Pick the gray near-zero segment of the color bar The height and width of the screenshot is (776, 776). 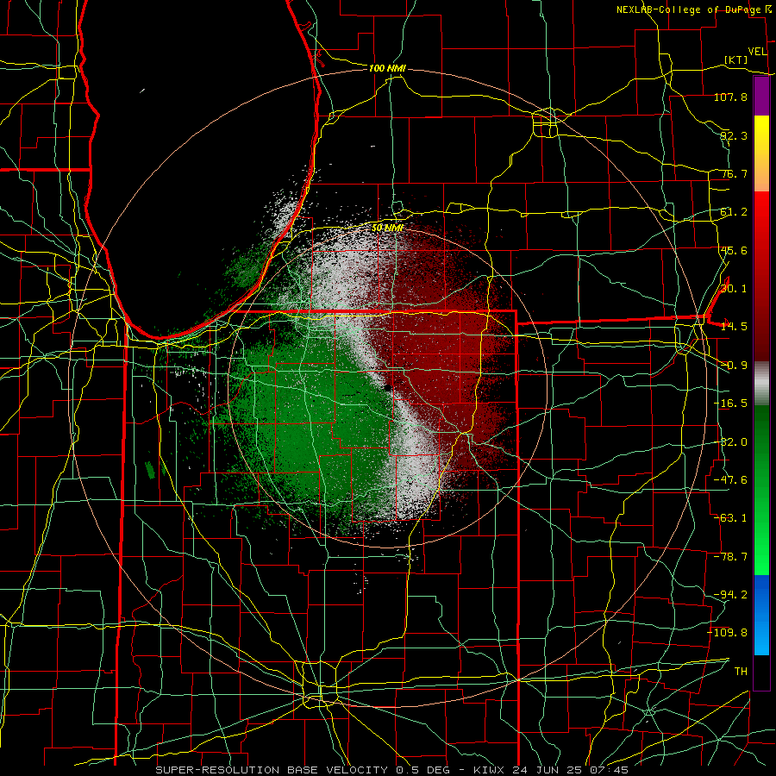coord(761,384)
